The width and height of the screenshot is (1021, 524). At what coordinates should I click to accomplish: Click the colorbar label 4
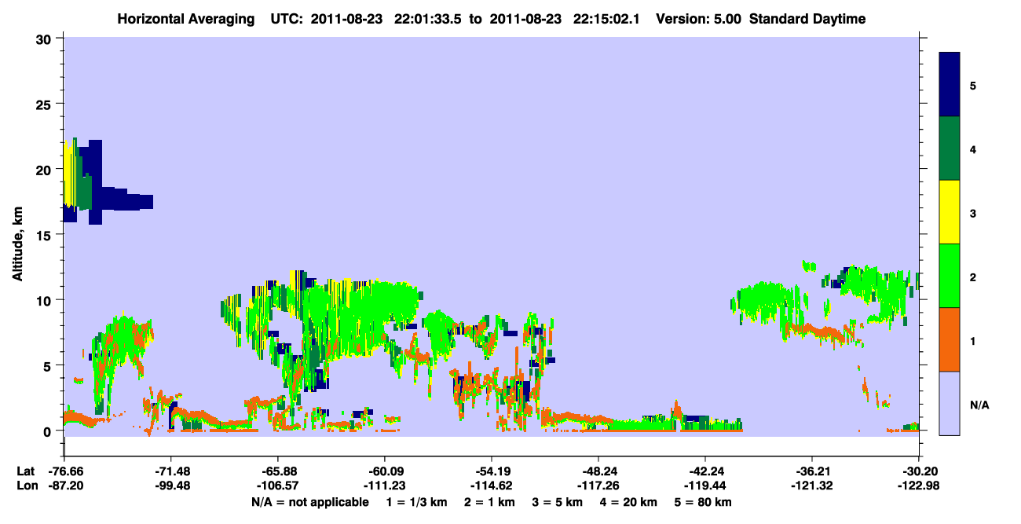973,149
